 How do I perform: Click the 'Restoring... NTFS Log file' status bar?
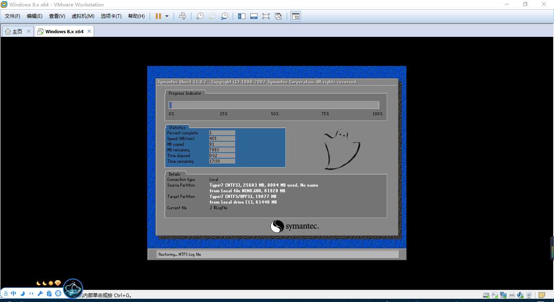pos(278,254)
